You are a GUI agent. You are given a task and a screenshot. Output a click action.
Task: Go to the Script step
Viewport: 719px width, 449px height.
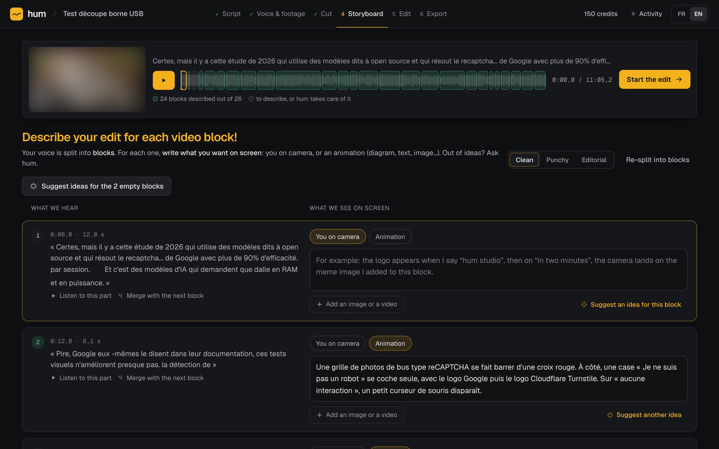tap(228, 14)
